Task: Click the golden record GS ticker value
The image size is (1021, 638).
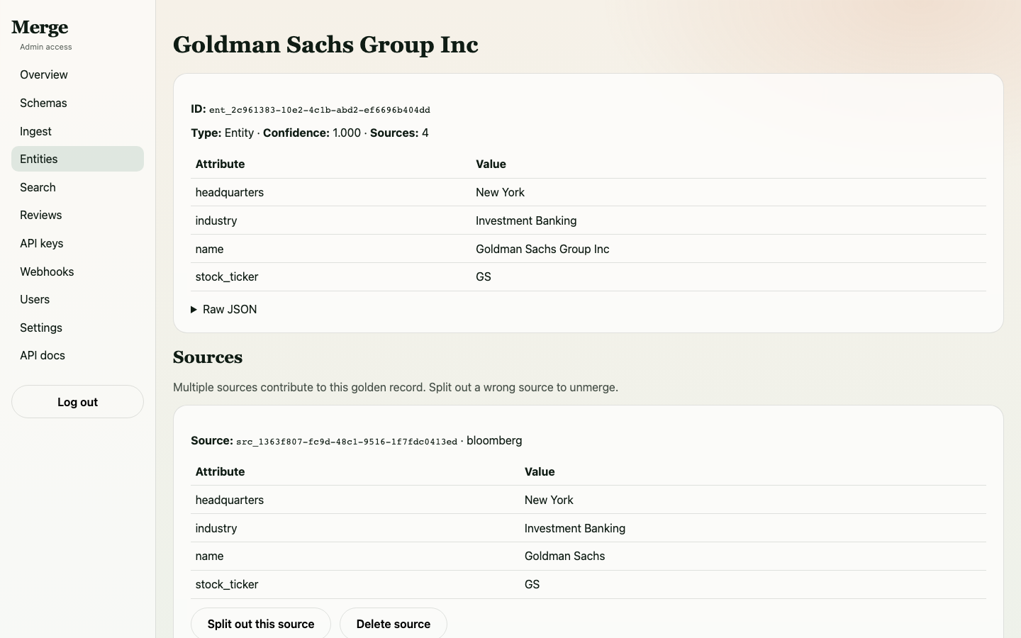Action: click(x=484, y=276)
